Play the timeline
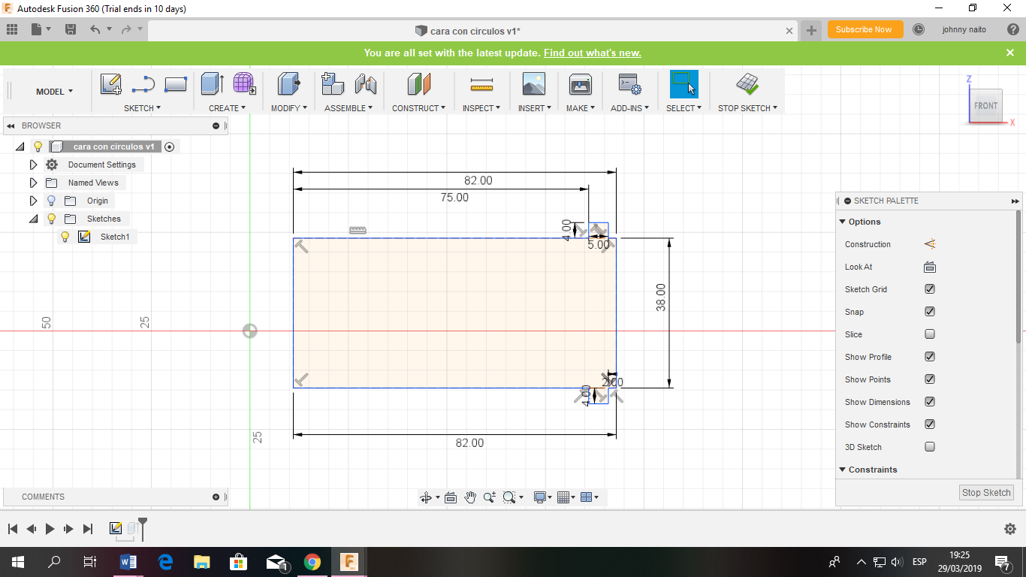Image resolution: width=1026 pixels, height=577 pixels. [x=50, y=529]
